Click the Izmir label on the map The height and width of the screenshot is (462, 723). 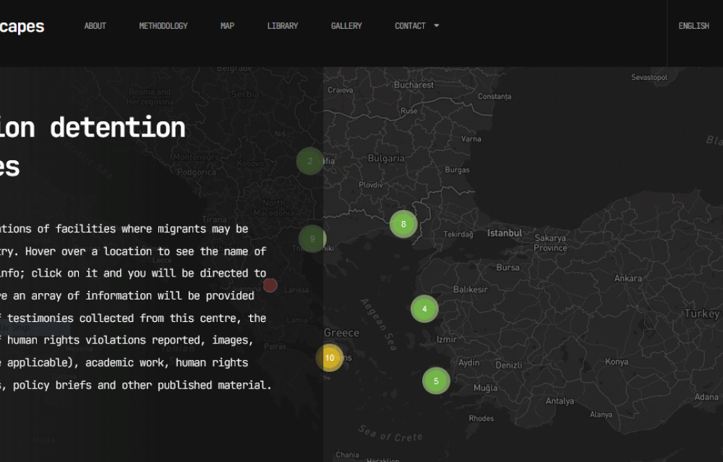pyautogui.click(x=446, y=339)
